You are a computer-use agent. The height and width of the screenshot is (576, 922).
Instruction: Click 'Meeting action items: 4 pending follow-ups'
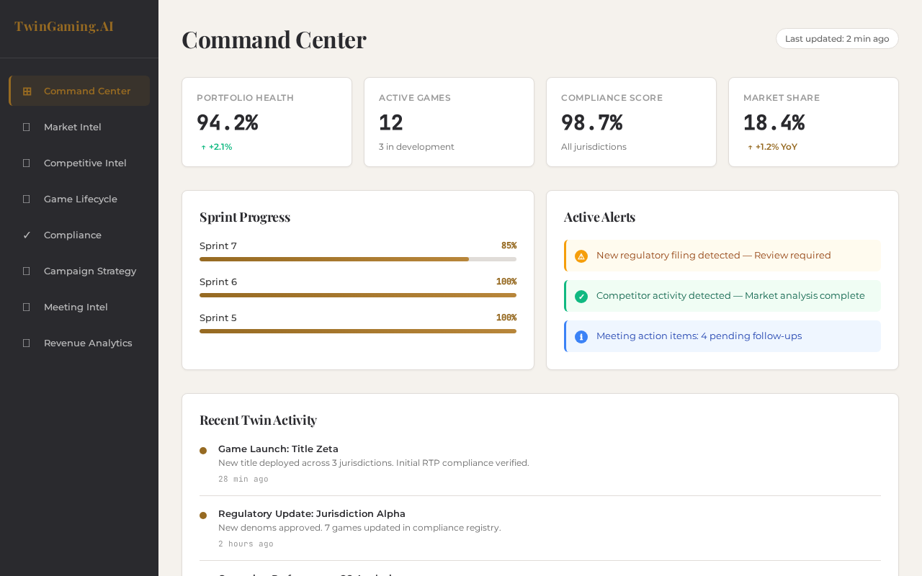coord(699,336)
